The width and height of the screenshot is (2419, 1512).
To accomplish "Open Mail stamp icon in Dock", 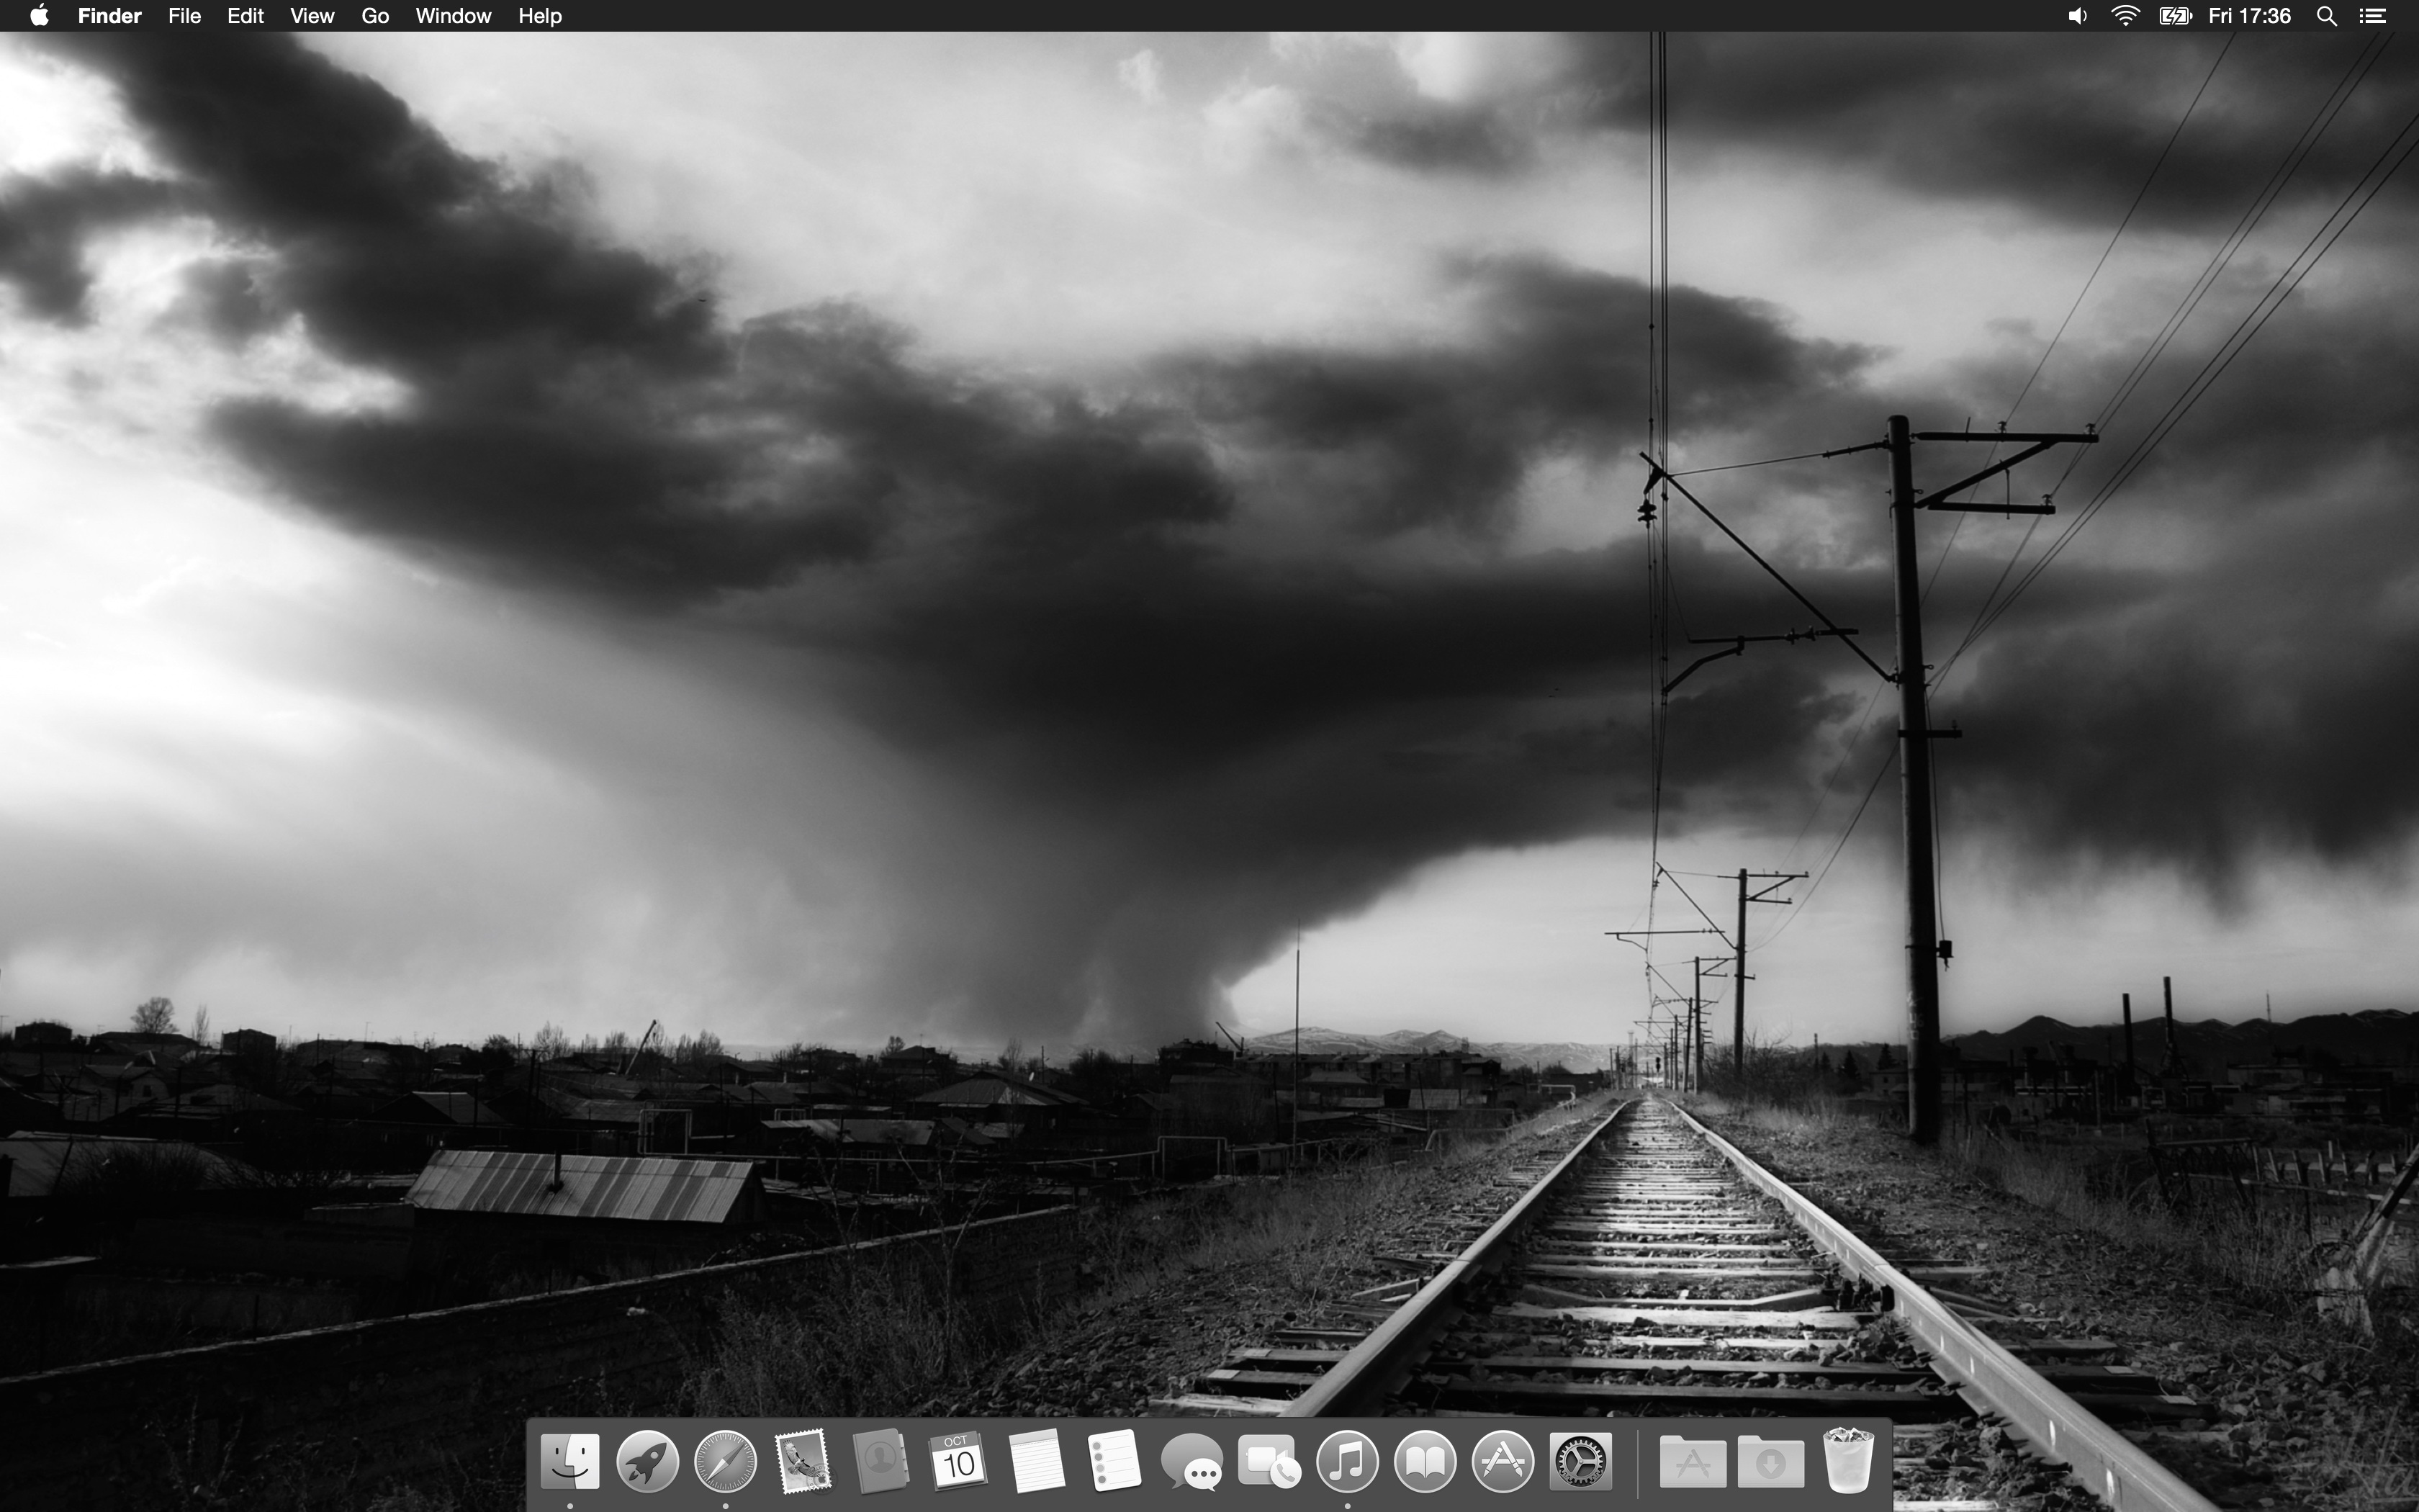I will 803,1462.
